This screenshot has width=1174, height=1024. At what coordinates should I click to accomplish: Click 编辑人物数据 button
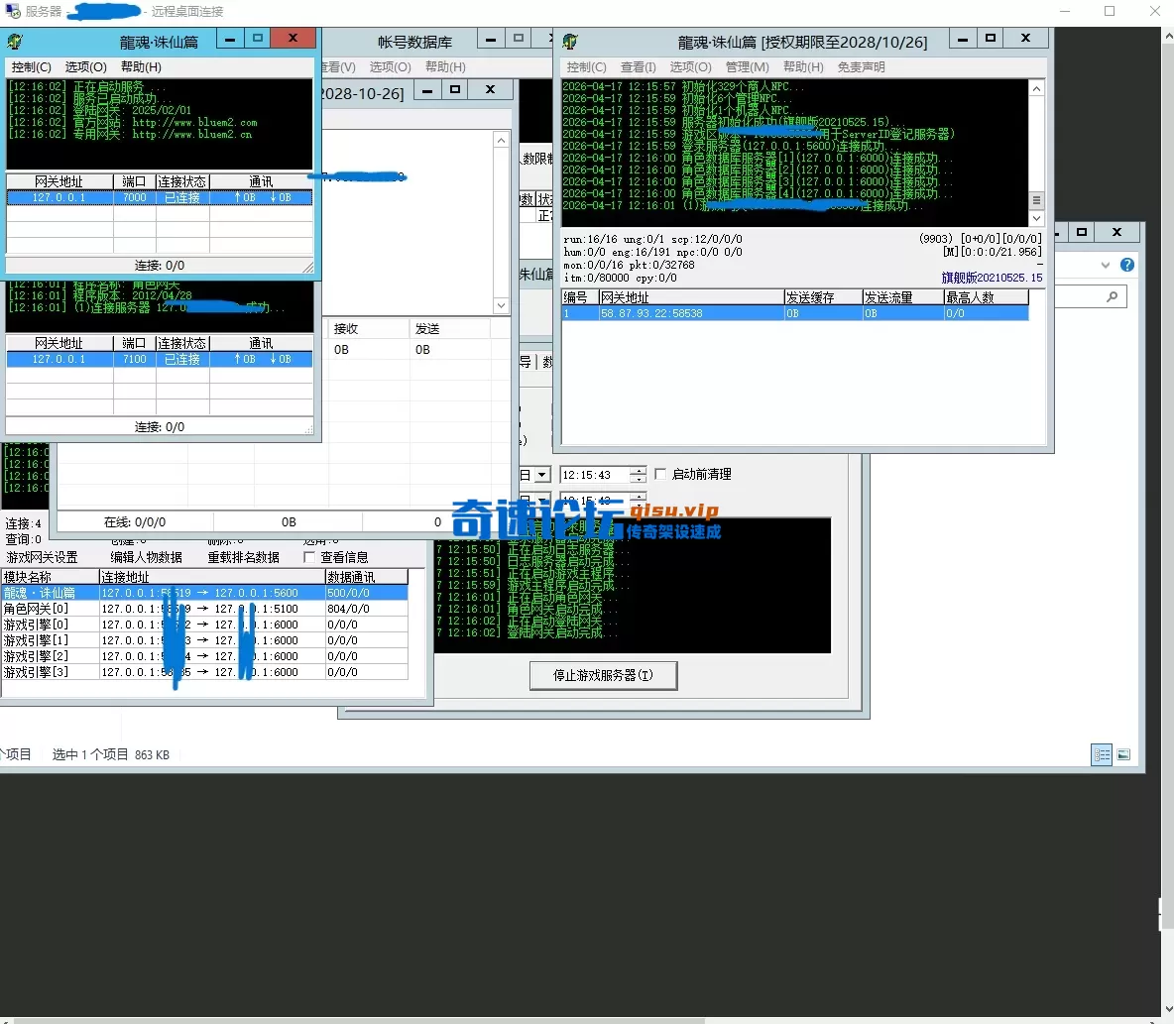click(146, 557)
